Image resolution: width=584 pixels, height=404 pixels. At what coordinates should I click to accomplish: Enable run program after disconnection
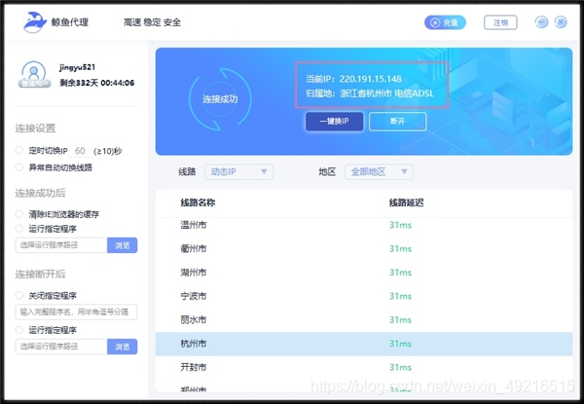[x=19, y=330]
